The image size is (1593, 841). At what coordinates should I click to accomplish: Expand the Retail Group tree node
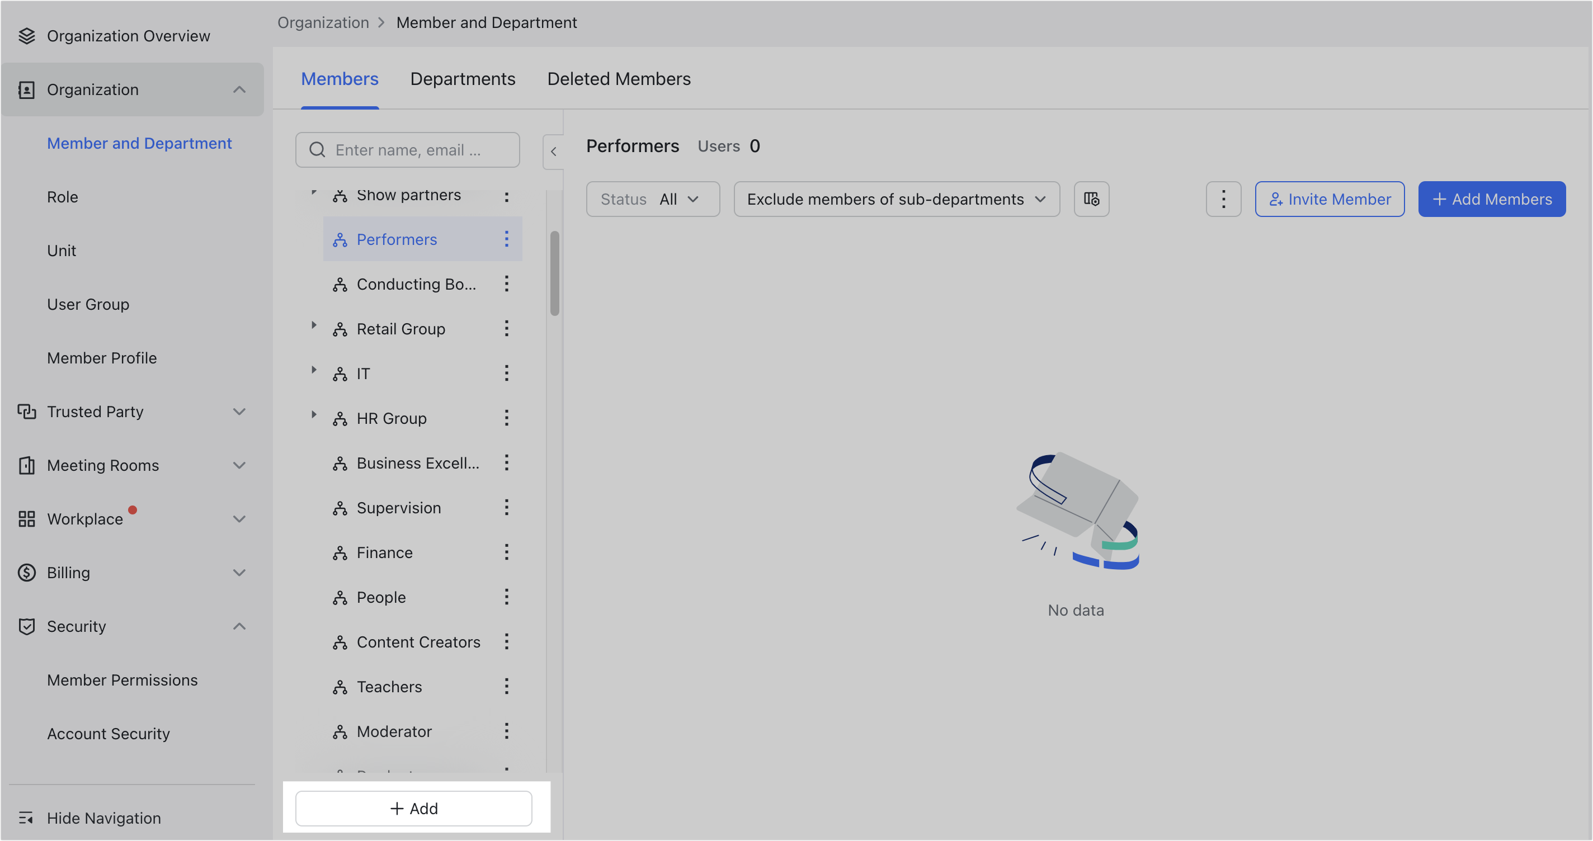pos(314,325)
